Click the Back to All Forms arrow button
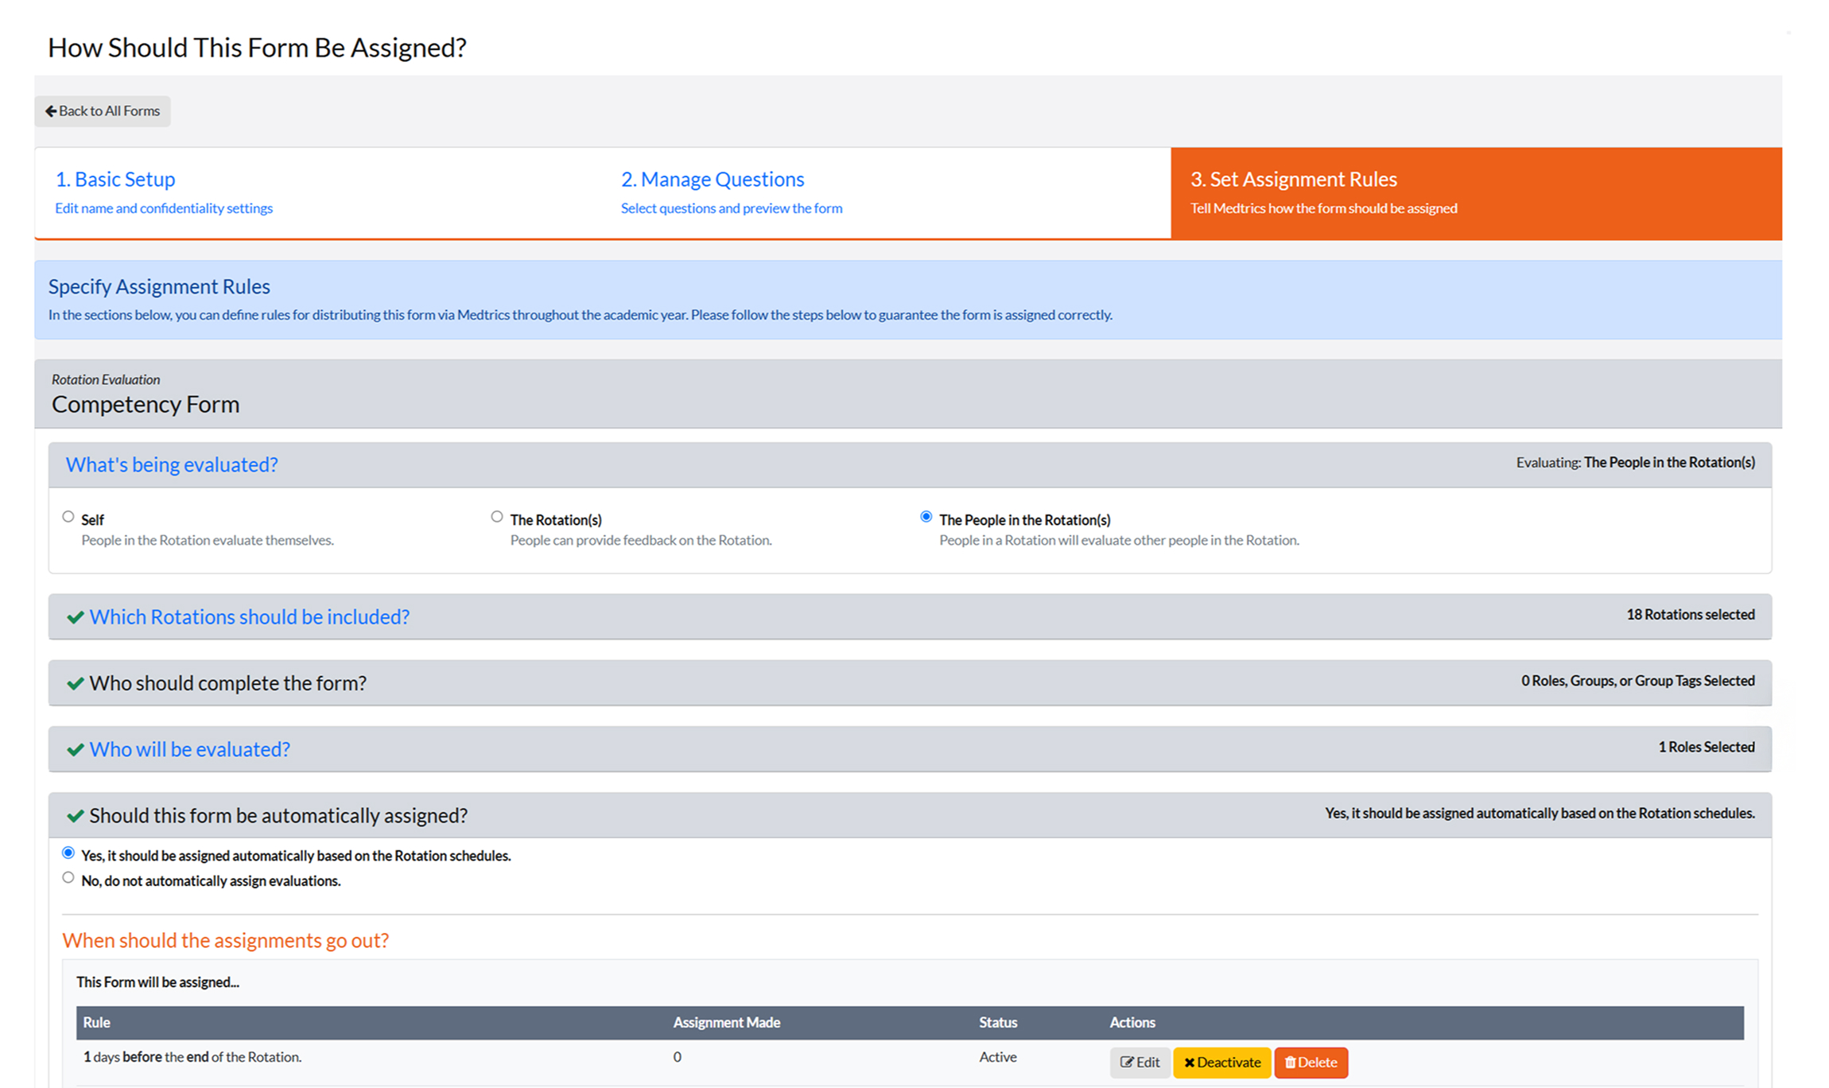1829x1088 pixels. tap(103, 111)
